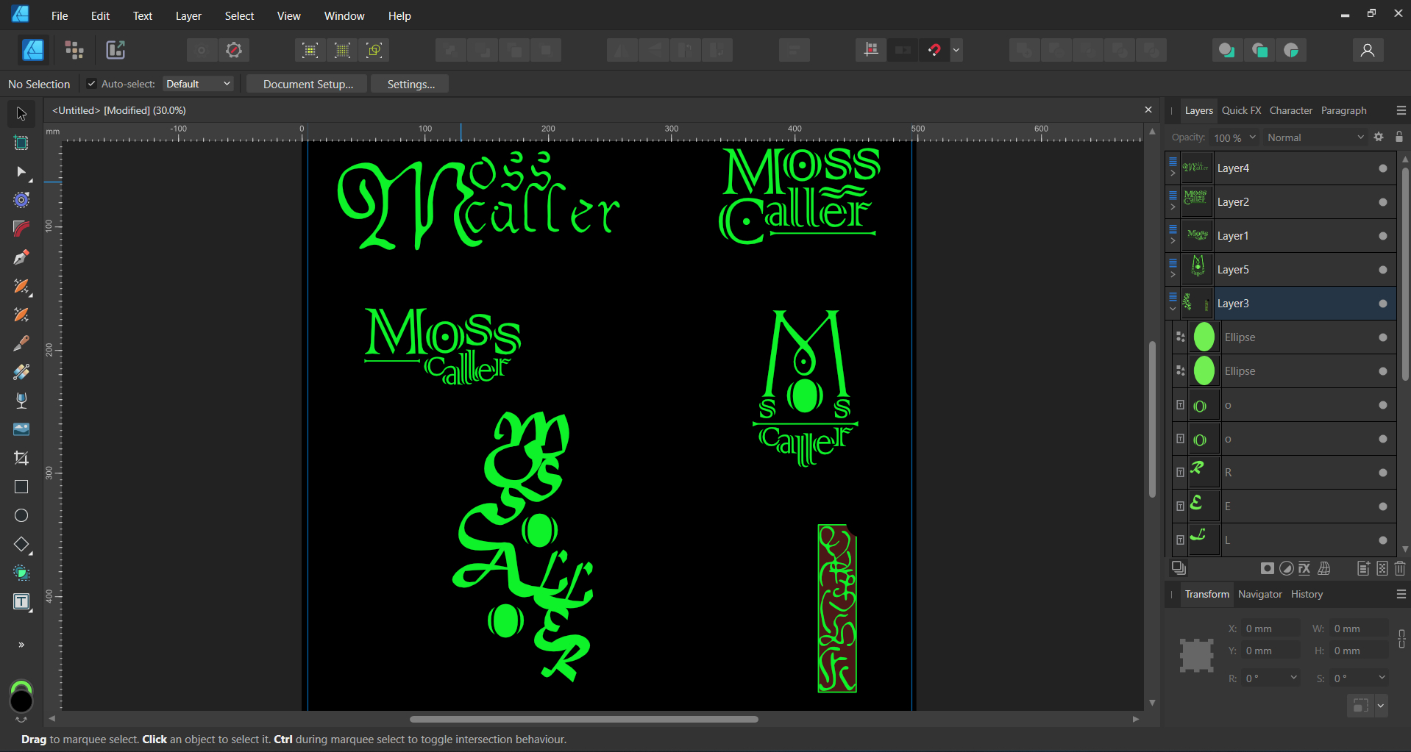
Task: Switch to the Navigator tab
Action: pyautogui.click(x=1259, y=594)
